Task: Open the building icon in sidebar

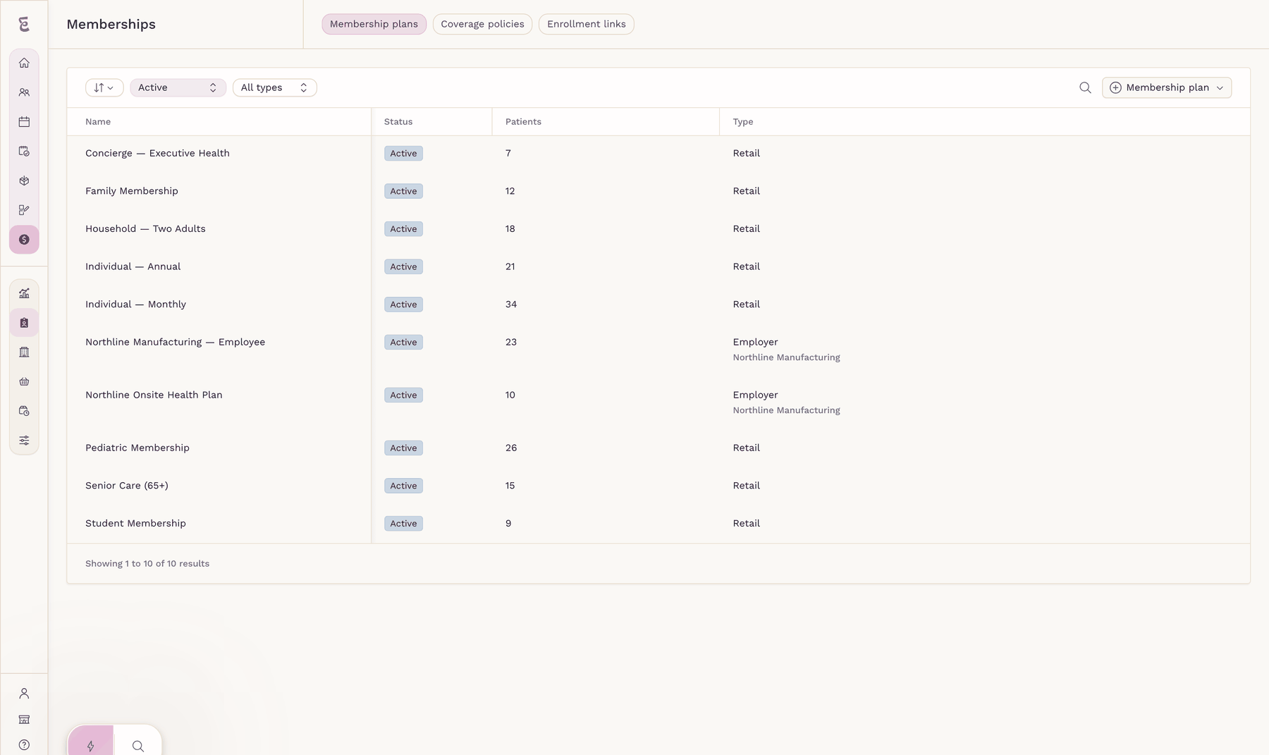Action: (x=24, y=352)
